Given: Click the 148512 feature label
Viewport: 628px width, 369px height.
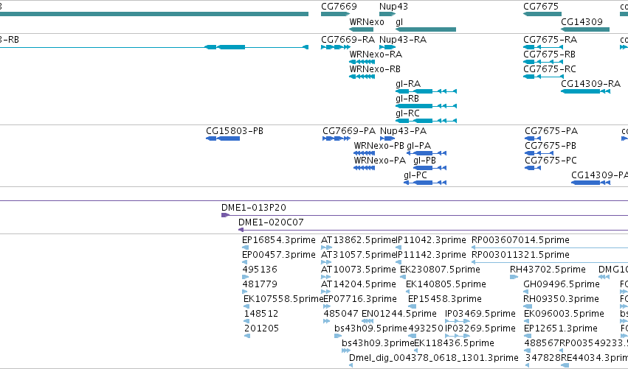Looking at the screenshot, I should [261, 314].
